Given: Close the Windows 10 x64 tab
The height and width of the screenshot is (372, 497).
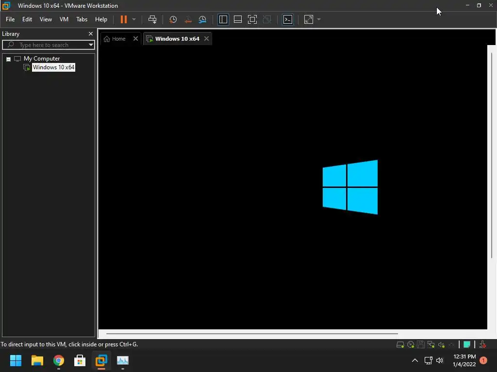Looking at the screenshot, I should click(x=207, y=39).
